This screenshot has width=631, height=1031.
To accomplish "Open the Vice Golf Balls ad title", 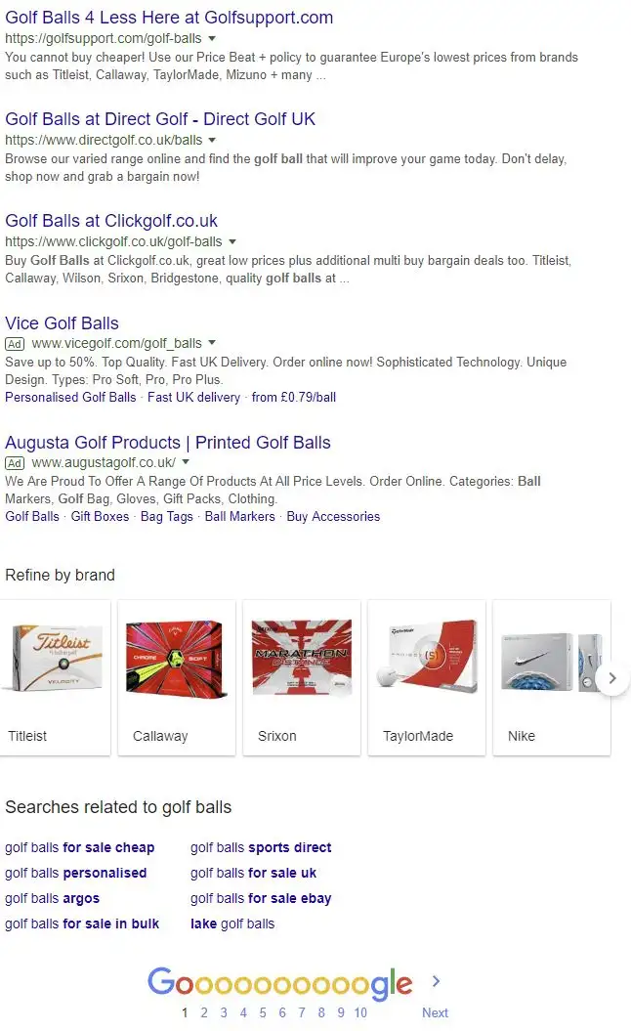I will 62,323.
